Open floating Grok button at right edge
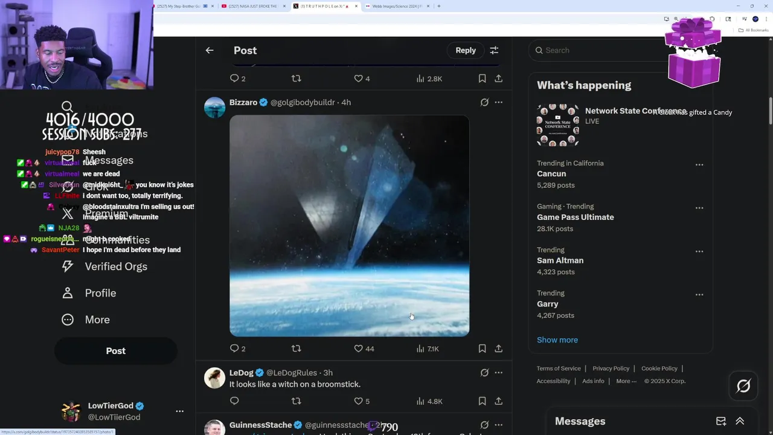773x435 pixels. [x=743, y=386]
